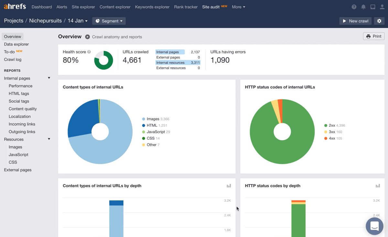This screenshot has height=237, width=388.
Task: Click URLs having errors 1,090 value
Action: pyautogui.click(x=220, y=60)
